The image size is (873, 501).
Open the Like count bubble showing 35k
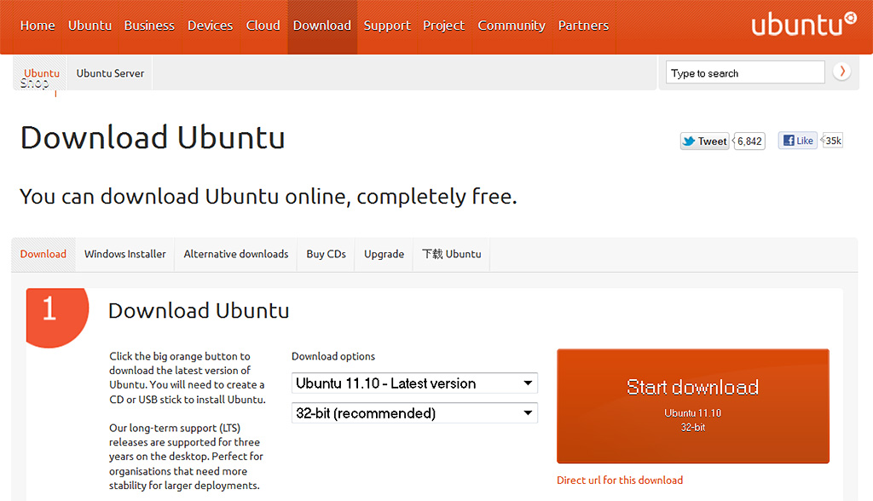coord(832,141)
